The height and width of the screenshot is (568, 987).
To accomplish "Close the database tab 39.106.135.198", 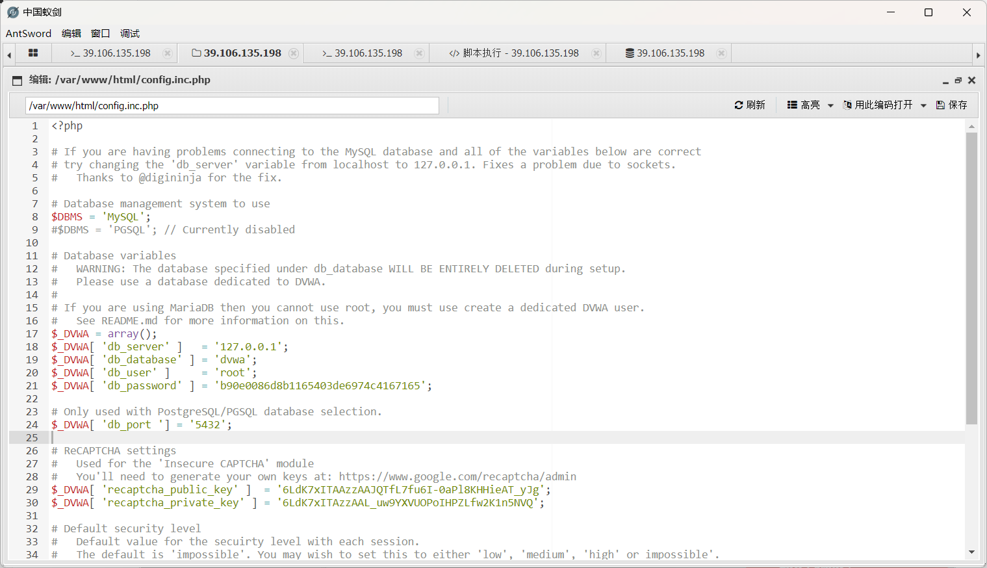I will tap(721, 53).
